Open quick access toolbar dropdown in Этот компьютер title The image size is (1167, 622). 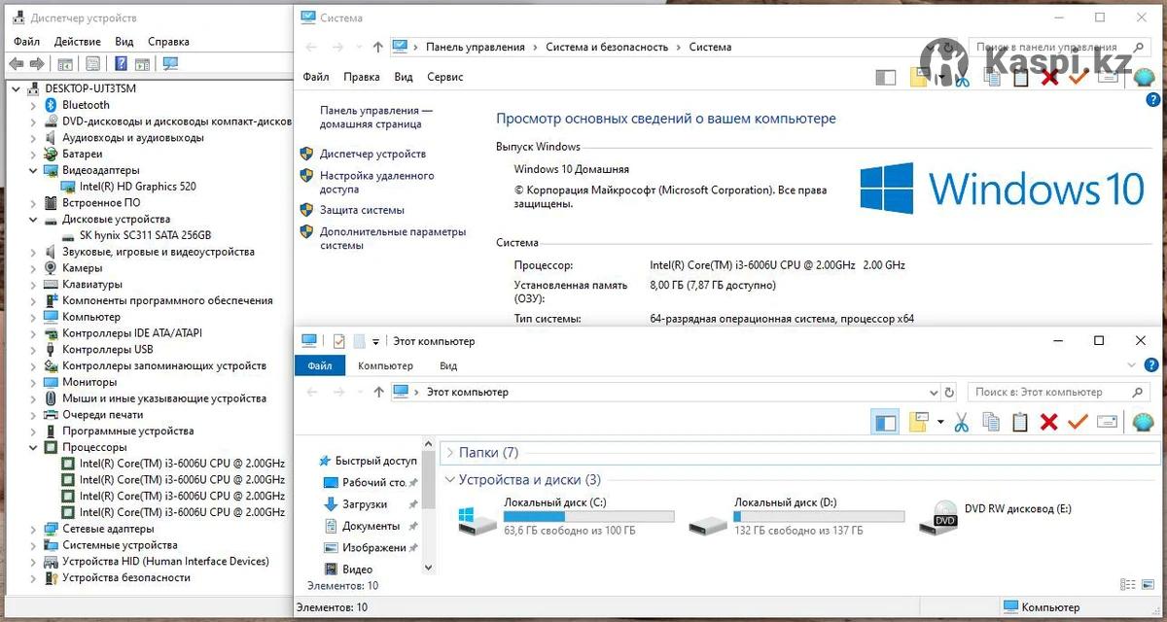click(x=375, y=342)
